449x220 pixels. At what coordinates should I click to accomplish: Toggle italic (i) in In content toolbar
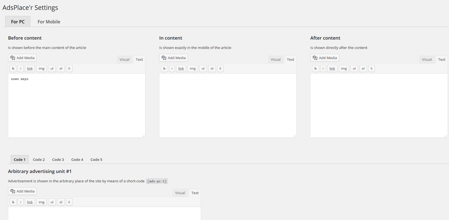click(x=172, y=68)
